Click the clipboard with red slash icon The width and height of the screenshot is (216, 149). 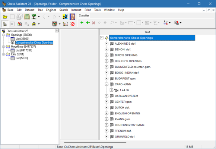point(20,24)
